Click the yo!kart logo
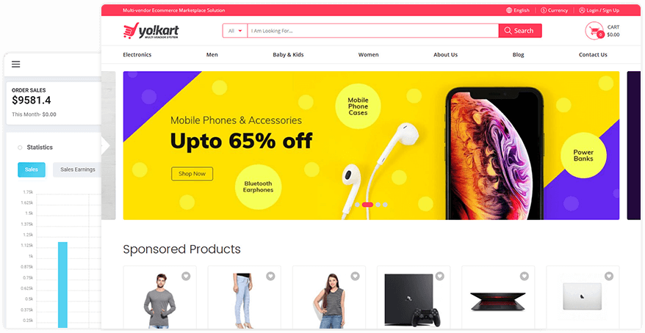 pos(151,31)
